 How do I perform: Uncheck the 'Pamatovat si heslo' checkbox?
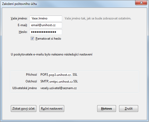point(32,39)
